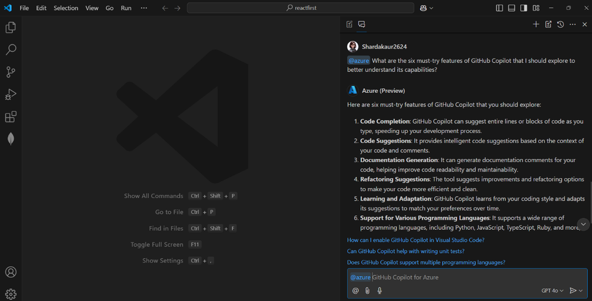
Task: Open the Edit menu
Action: [x=41, y=8]
